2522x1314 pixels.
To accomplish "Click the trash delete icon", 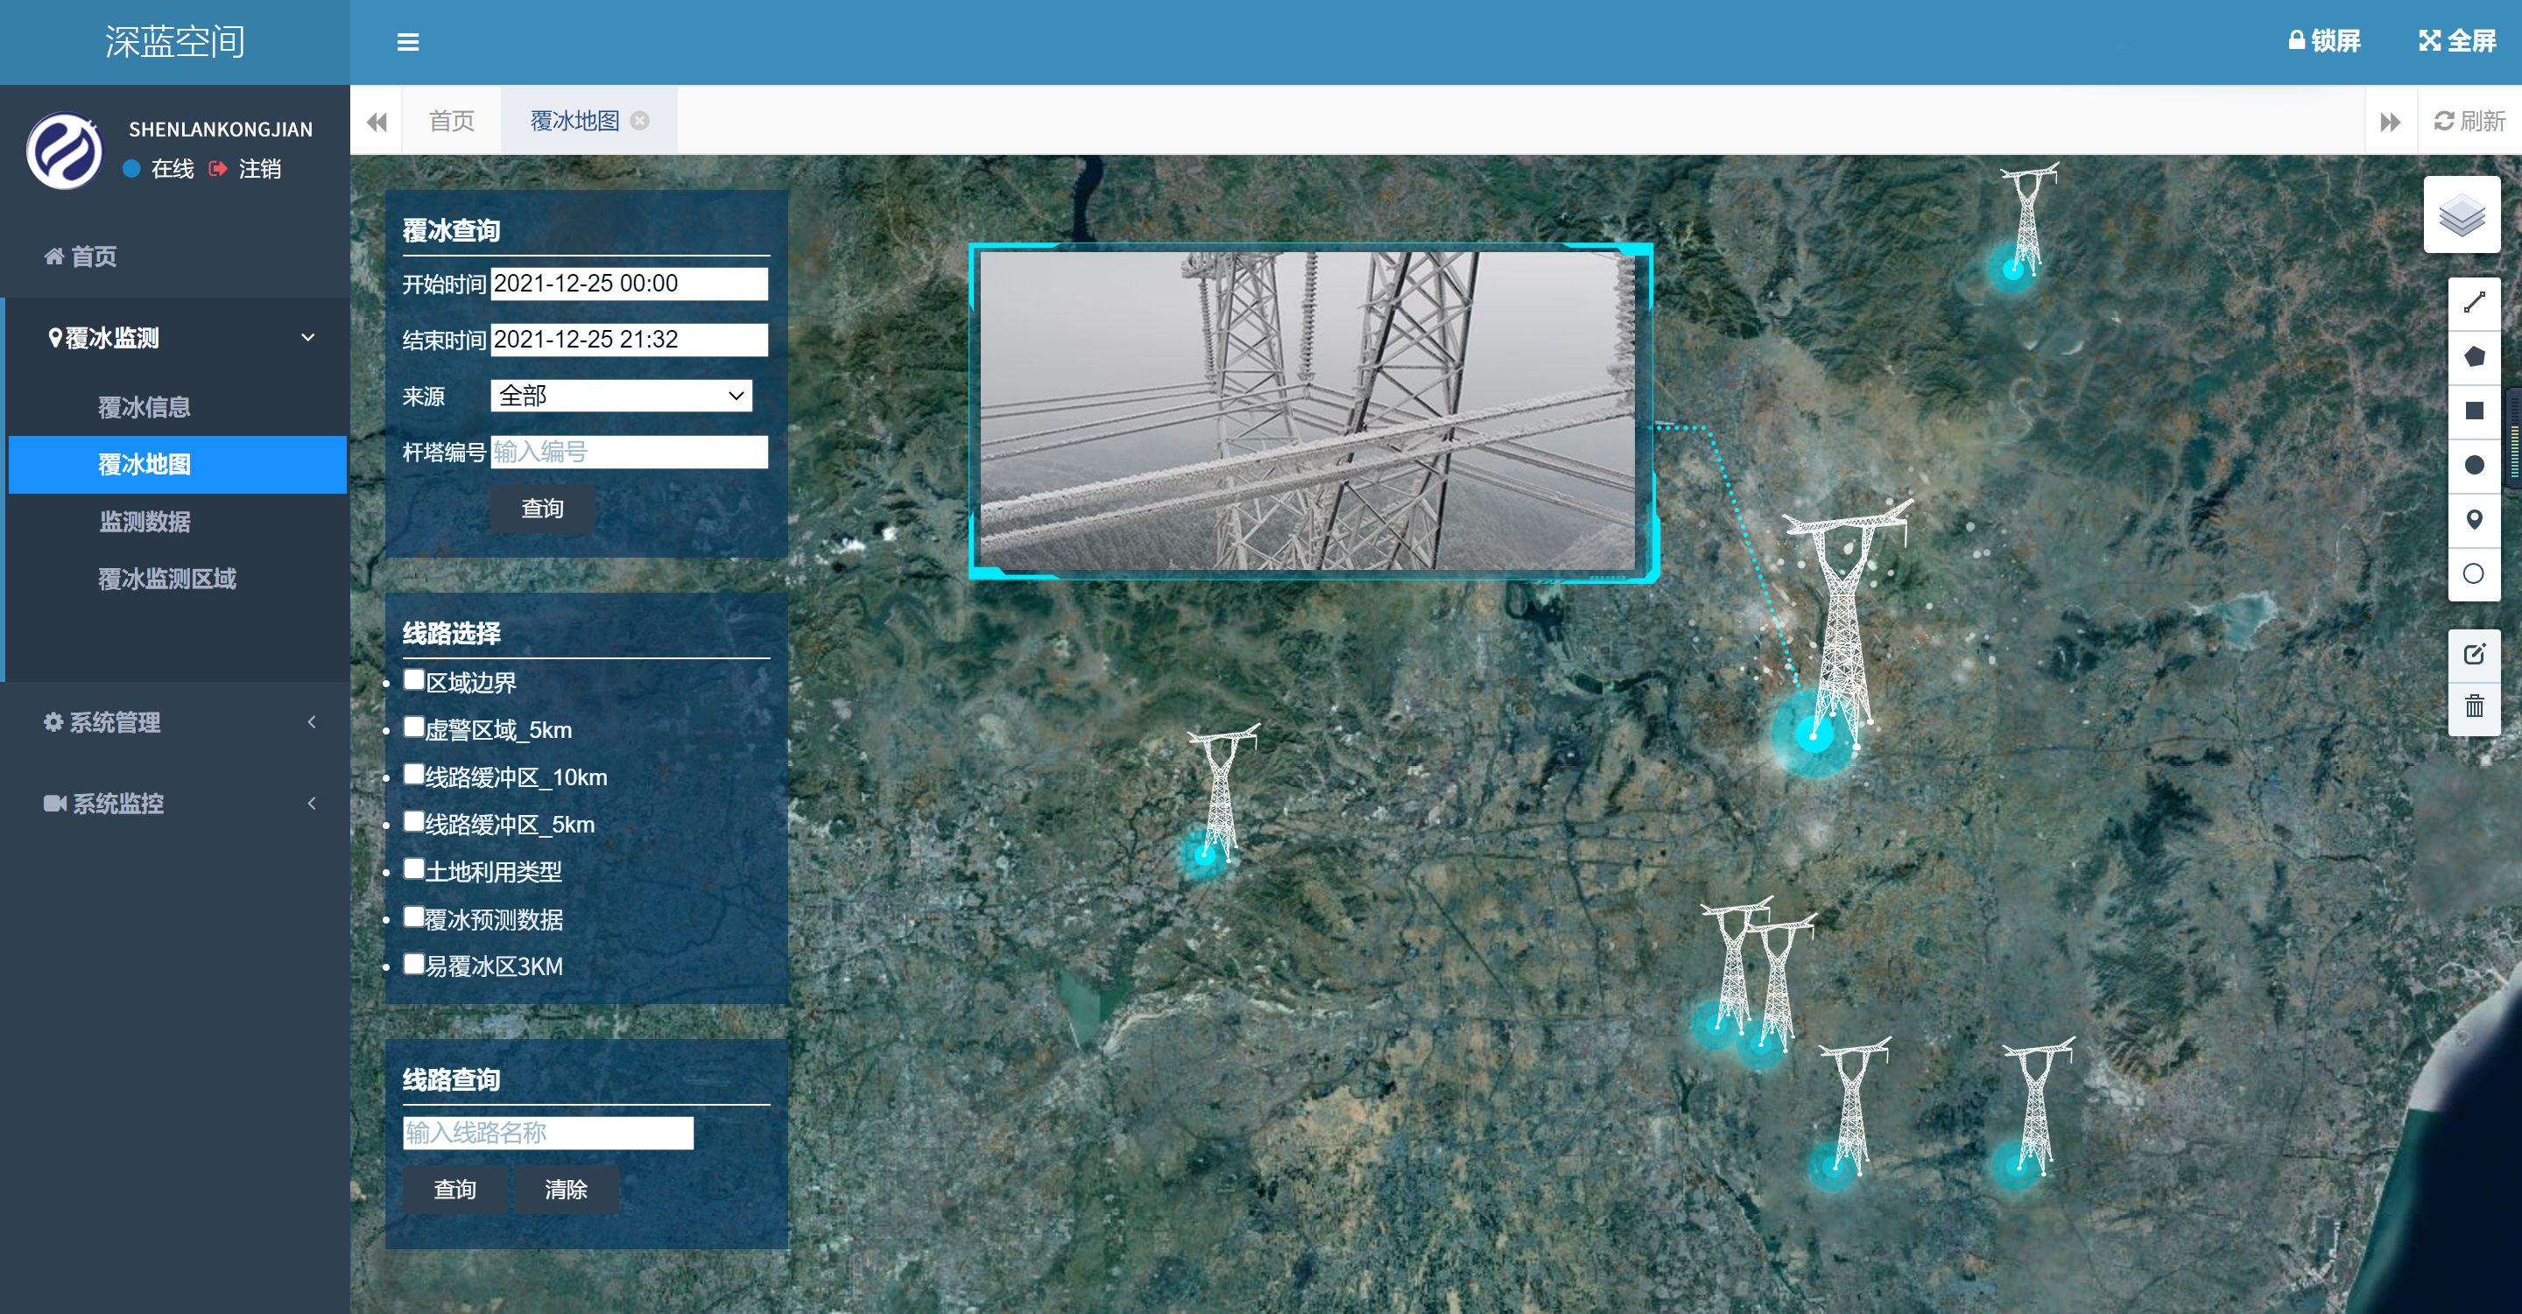I will coord(2474,706).
